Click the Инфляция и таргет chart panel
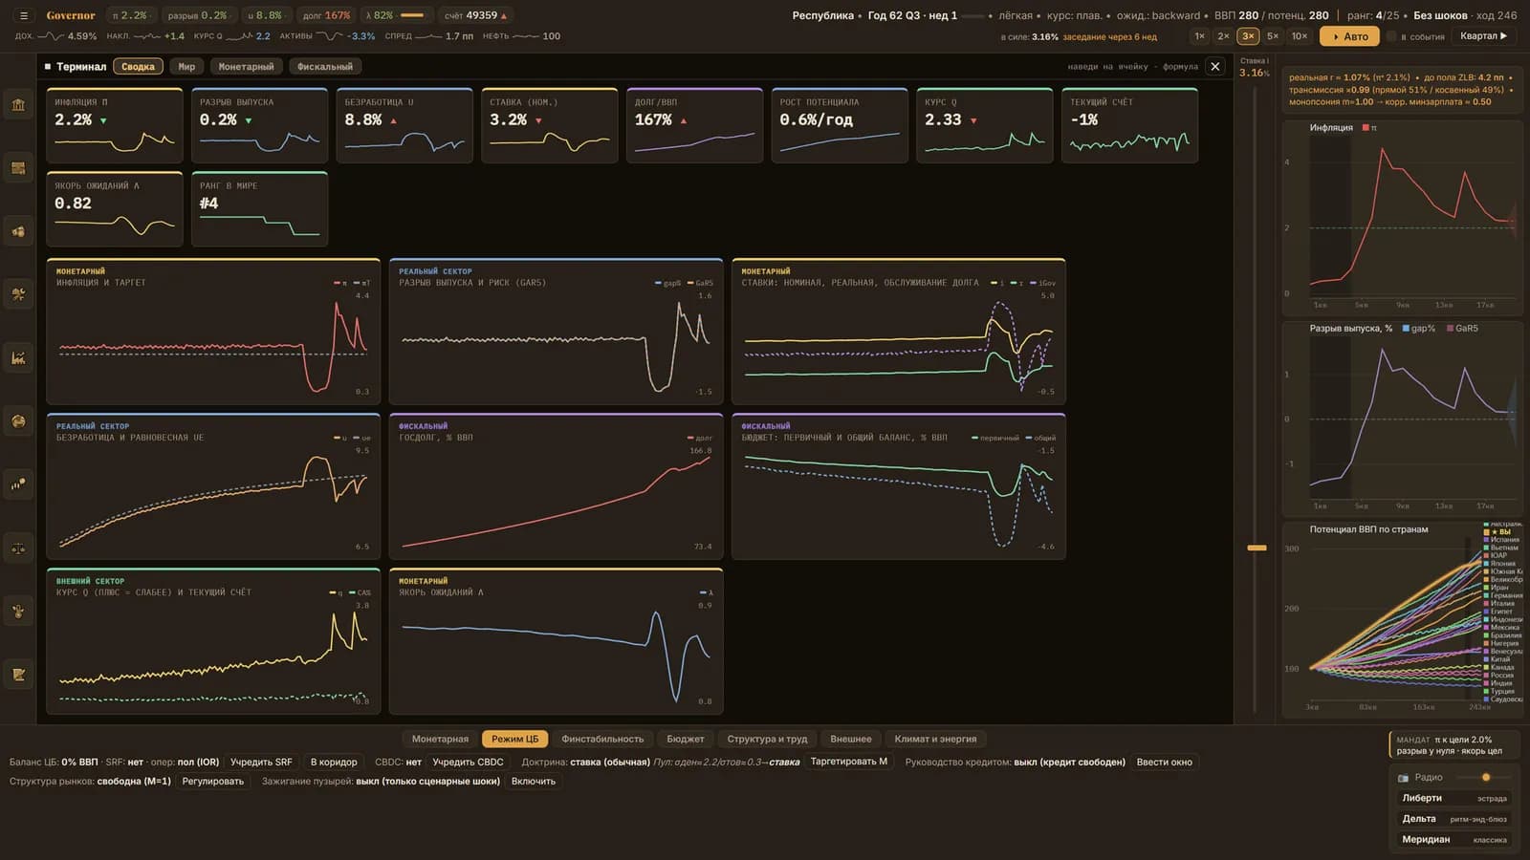Viewport: 1530px width, 860px height. (213, 332)
